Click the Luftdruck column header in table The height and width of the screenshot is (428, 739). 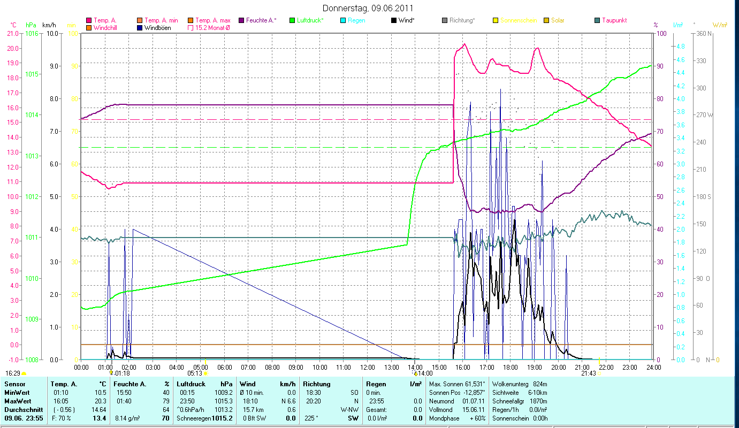190,384
